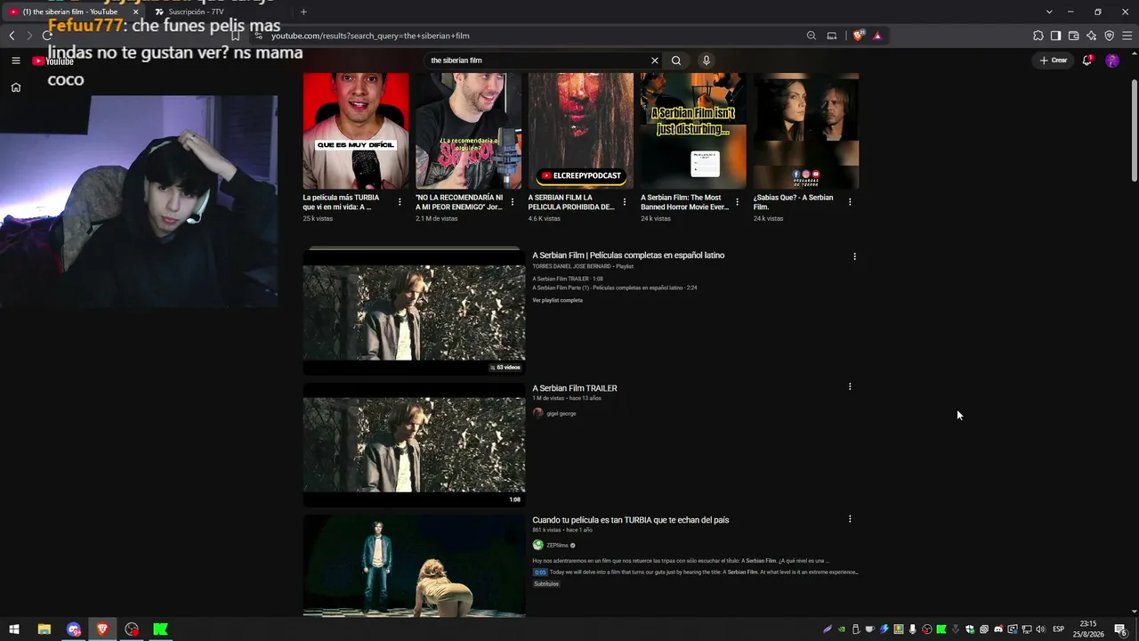This screenshot has height=641, width=1139.
Task: Open the browser zoom magnifier icon
Action: (x=812, y=36)
